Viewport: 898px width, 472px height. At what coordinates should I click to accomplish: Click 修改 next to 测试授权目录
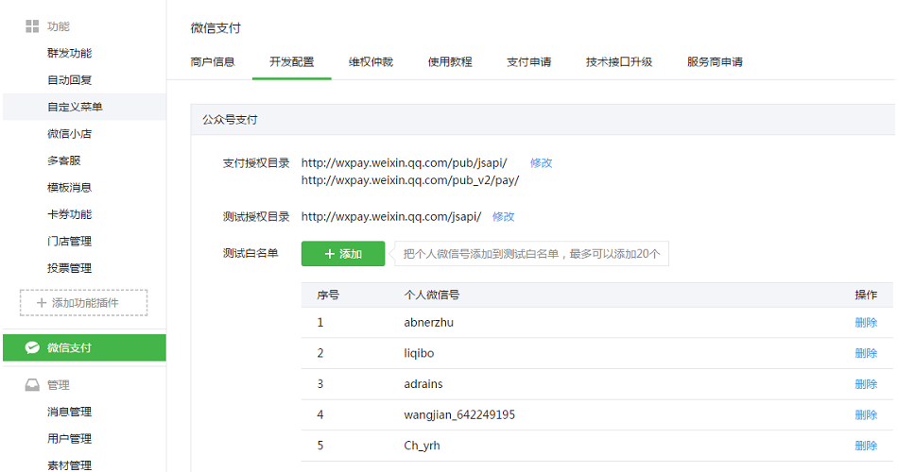coord(504,217)
